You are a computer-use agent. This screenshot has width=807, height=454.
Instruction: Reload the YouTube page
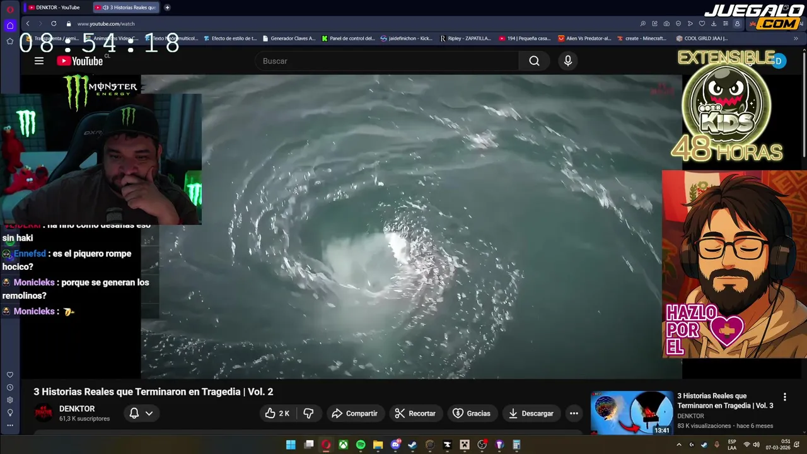click(x=54, y=23)
